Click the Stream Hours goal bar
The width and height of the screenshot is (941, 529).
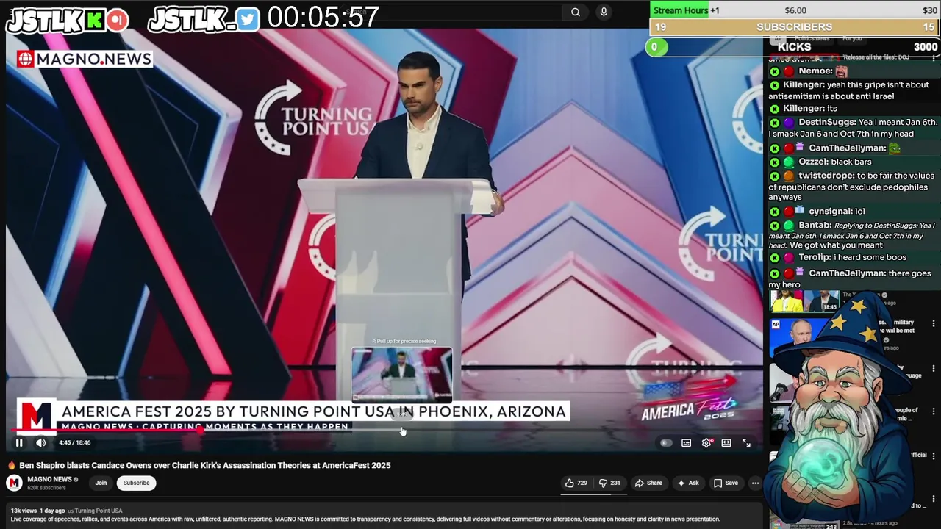795,10
